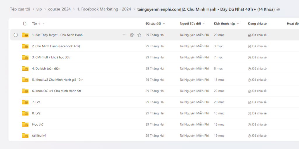The image size is (299, 149).
Task: Expand Người Sửa đổi column filter
Action: [x=203, y=24]
